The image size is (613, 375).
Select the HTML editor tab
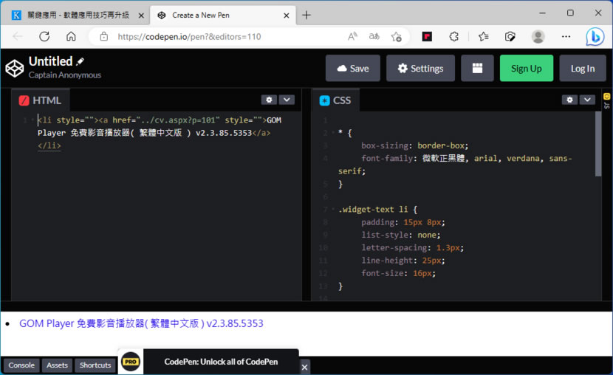coord(41,100)
